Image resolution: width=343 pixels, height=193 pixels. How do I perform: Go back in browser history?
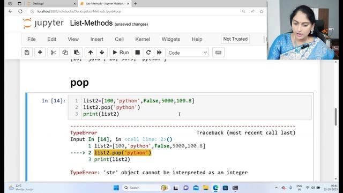[x=11, y=11]
